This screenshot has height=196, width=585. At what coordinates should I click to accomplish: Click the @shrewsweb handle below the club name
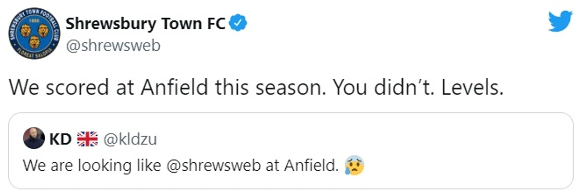coord(113,46)
